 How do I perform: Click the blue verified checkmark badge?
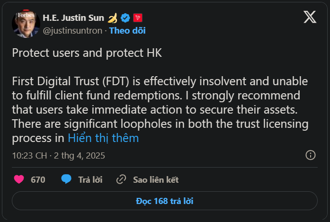point(125,18)
